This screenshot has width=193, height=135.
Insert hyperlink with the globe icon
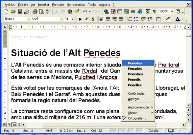click(x=106, y=12)
